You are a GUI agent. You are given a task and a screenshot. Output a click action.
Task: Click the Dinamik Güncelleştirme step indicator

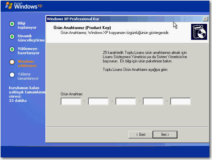12,37
